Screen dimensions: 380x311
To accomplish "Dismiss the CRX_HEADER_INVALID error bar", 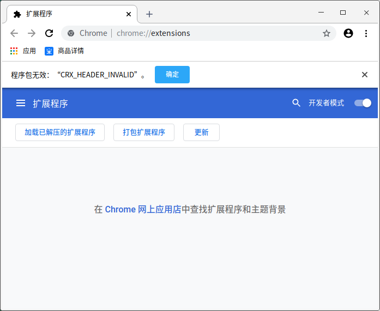I will pyautogui.click(x=365, y=75).
